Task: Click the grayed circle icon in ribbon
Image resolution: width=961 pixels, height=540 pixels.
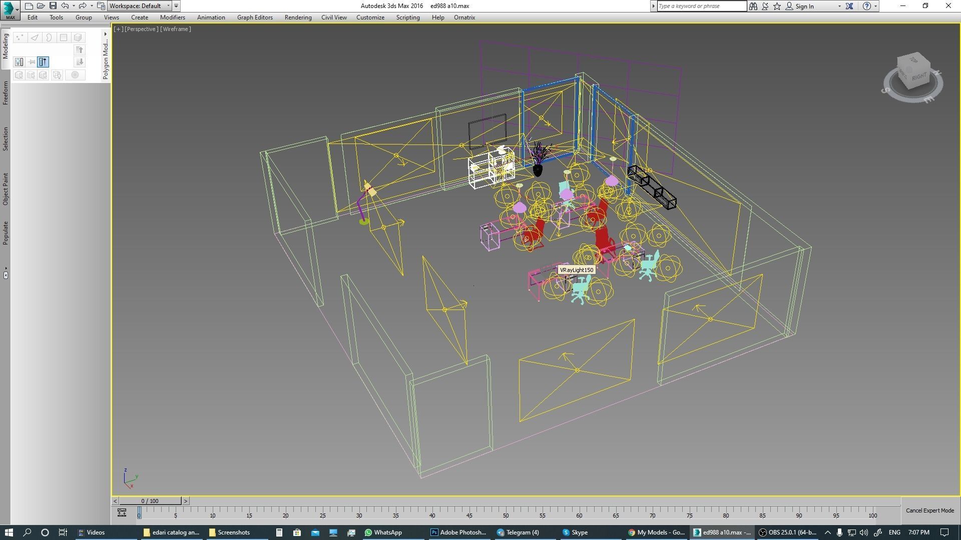Action: tap(75, 75)
